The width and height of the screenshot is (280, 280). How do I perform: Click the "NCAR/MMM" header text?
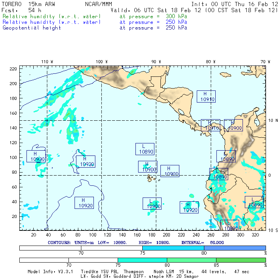pyautogui.click(x=98, y=4)
